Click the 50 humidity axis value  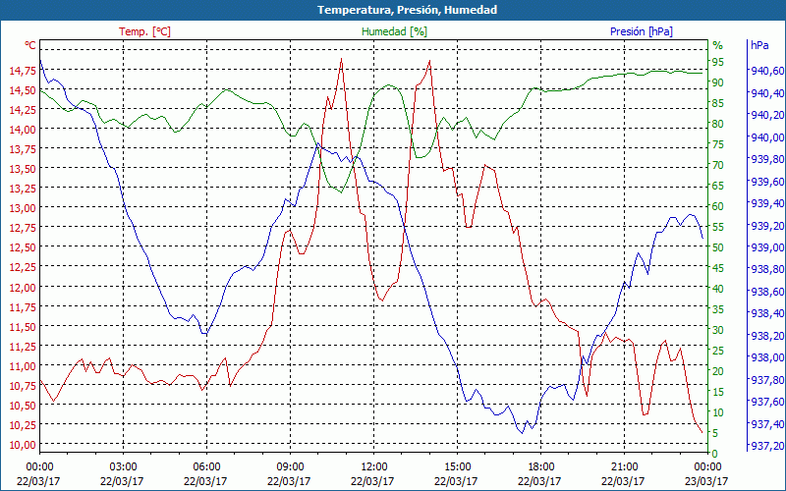coord(718,247)
